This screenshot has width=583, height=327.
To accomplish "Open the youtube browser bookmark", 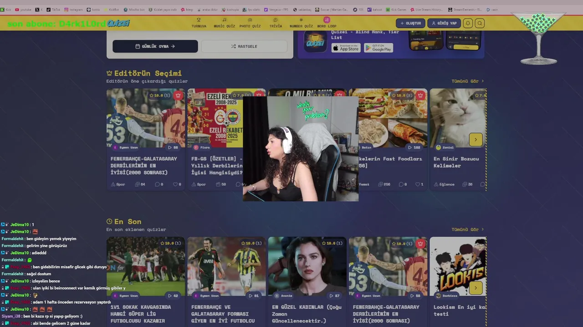I will coord(23,10).
